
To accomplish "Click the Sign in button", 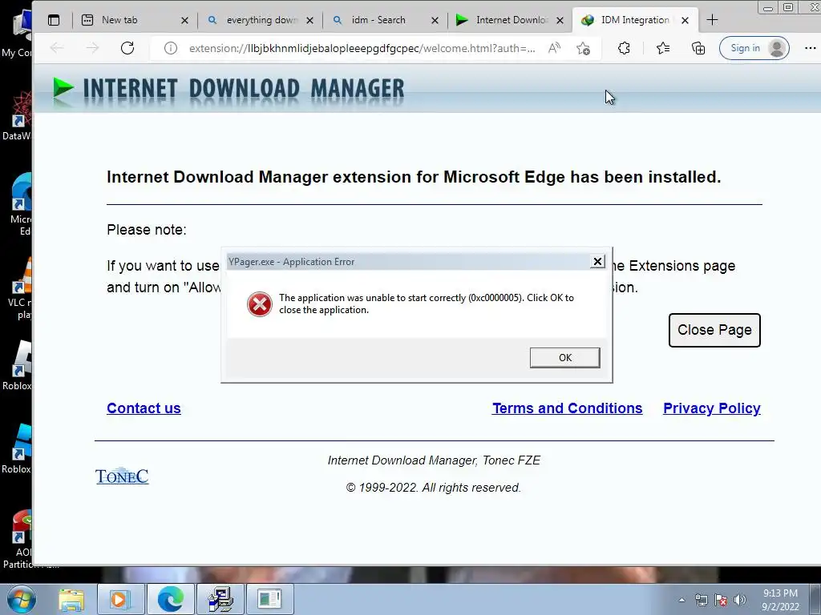I will click(754, 48).
